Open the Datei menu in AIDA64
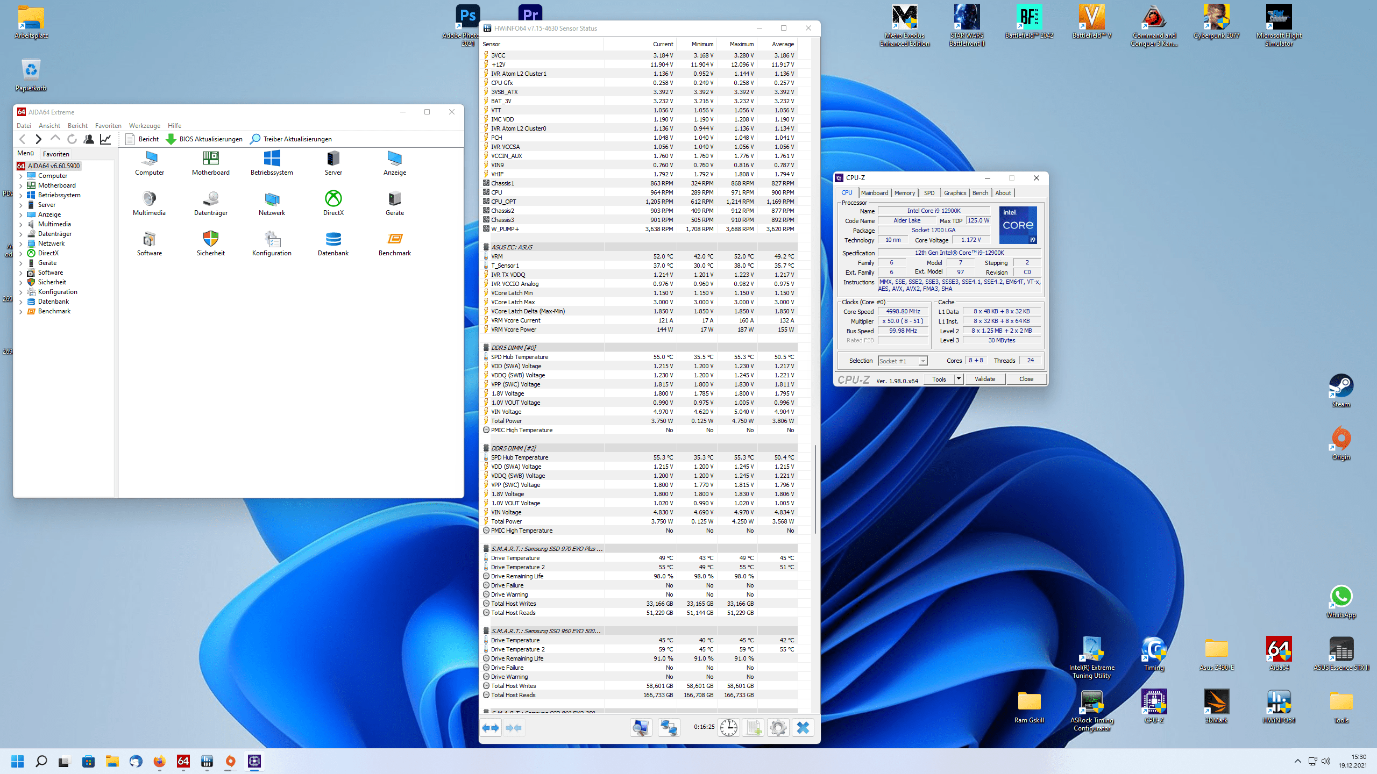 [x=24, y=126]
